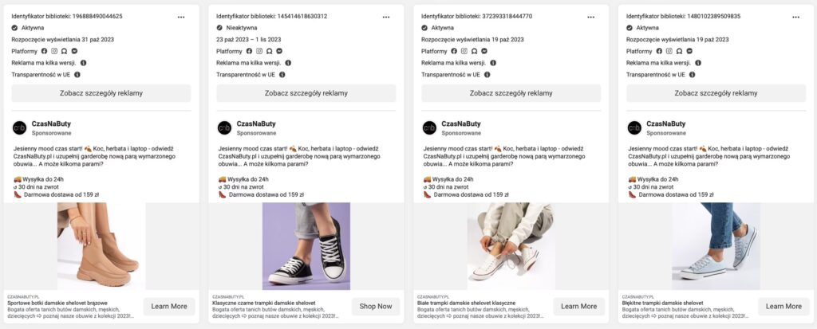Expand the three-dot options on the white sneakers ad
This screenshot has width=817, height=329.
click(x=591, y=16)
